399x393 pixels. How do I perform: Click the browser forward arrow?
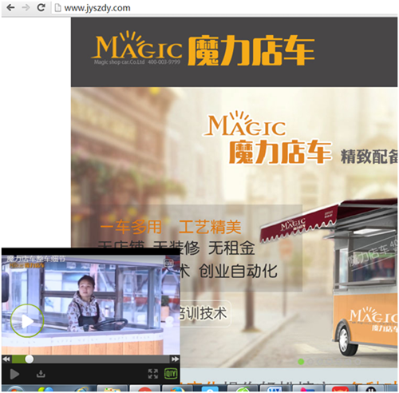(26, 7)
